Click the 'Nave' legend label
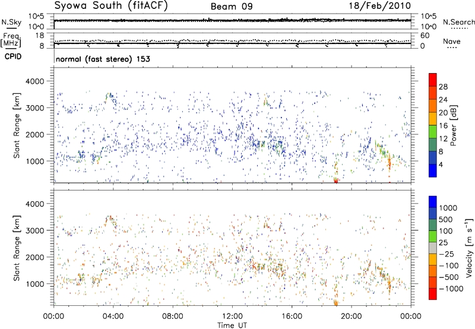475x329 pixels. click(x=452, y=41)
